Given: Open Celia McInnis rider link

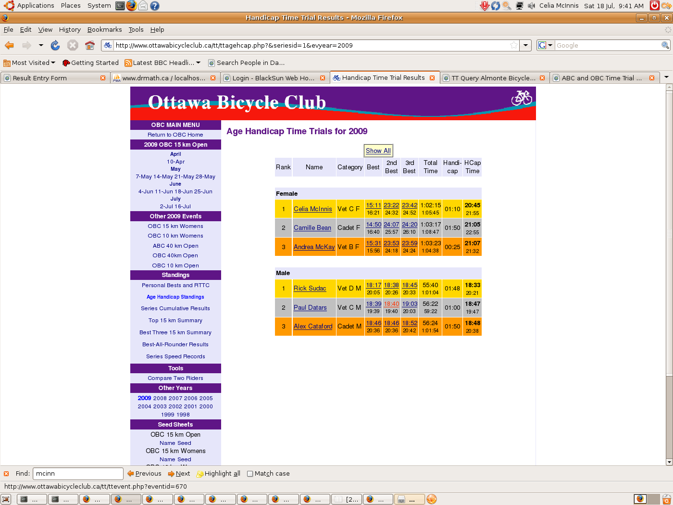Looking at the screenshot, I should 312,209.
